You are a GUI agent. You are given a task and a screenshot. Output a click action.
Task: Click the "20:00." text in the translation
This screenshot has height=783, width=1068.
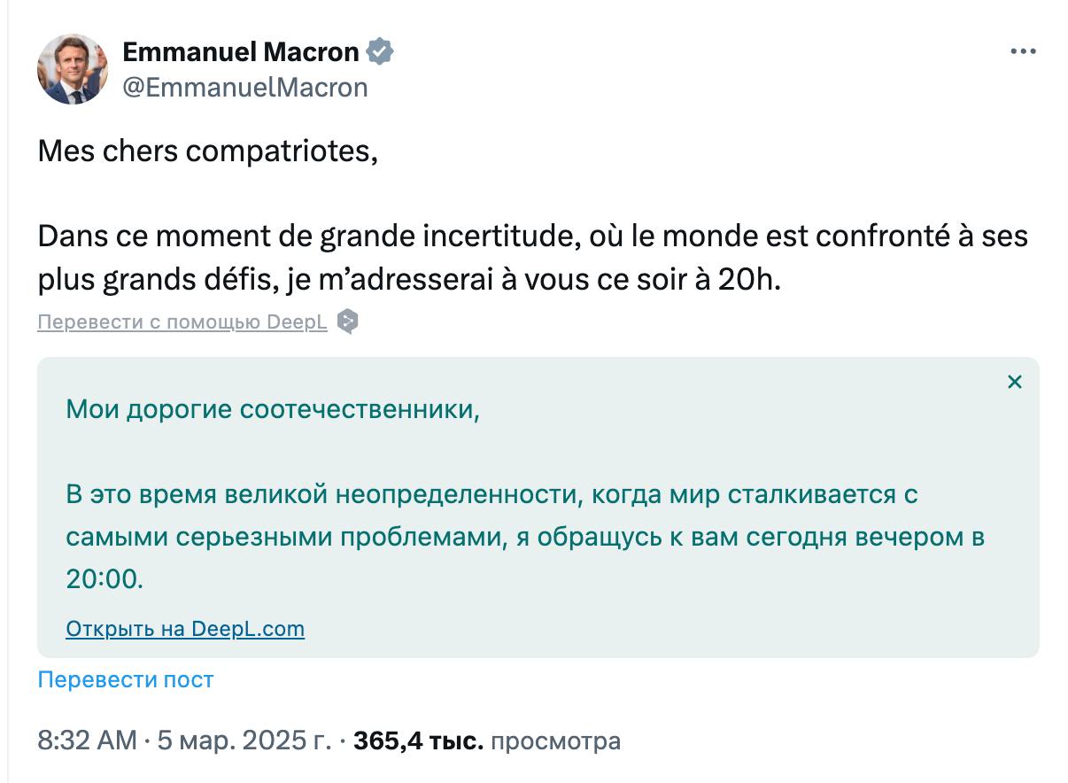(x=104, y=579)
